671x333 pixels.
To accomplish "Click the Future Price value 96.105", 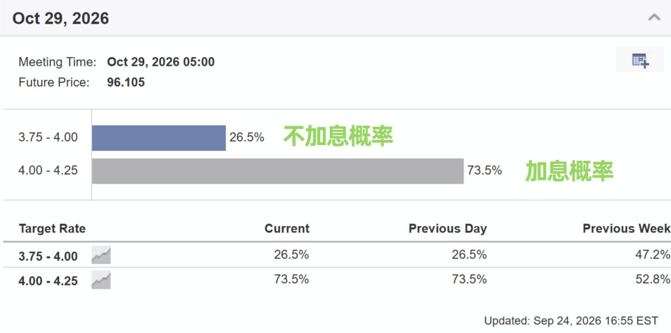I will pos(126,82).
